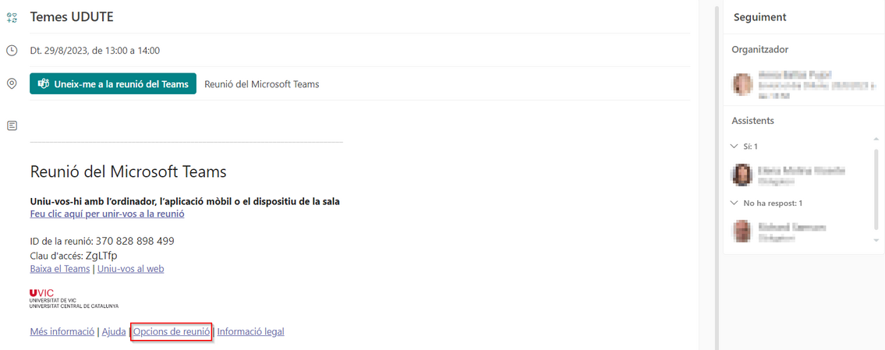Open the 'Uniu-vos al web' link
885x350 pixels.
coord(130,269)
